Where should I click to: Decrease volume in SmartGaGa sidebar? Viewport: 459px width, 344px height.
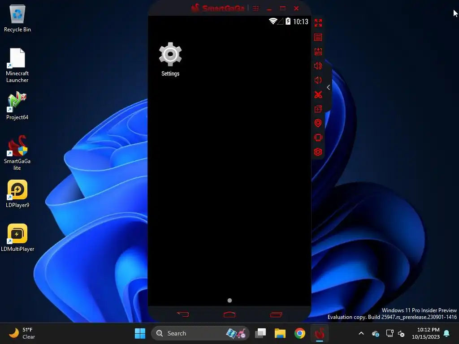pyautogui.click(x=318, y=80)
